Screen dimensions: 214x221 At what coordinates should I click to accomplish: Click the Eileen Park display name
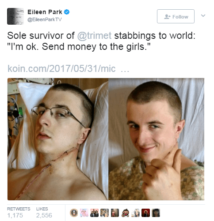pyautogui.click(x=45, y=12)
